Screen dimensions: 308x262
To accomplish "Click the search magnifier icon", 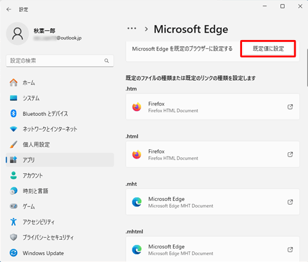I will [x=107, y=61].
